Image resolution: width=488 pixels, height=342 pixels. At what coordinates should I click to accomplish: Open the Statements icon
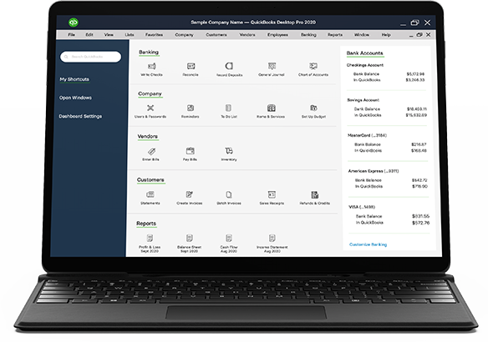coord(150,194)
